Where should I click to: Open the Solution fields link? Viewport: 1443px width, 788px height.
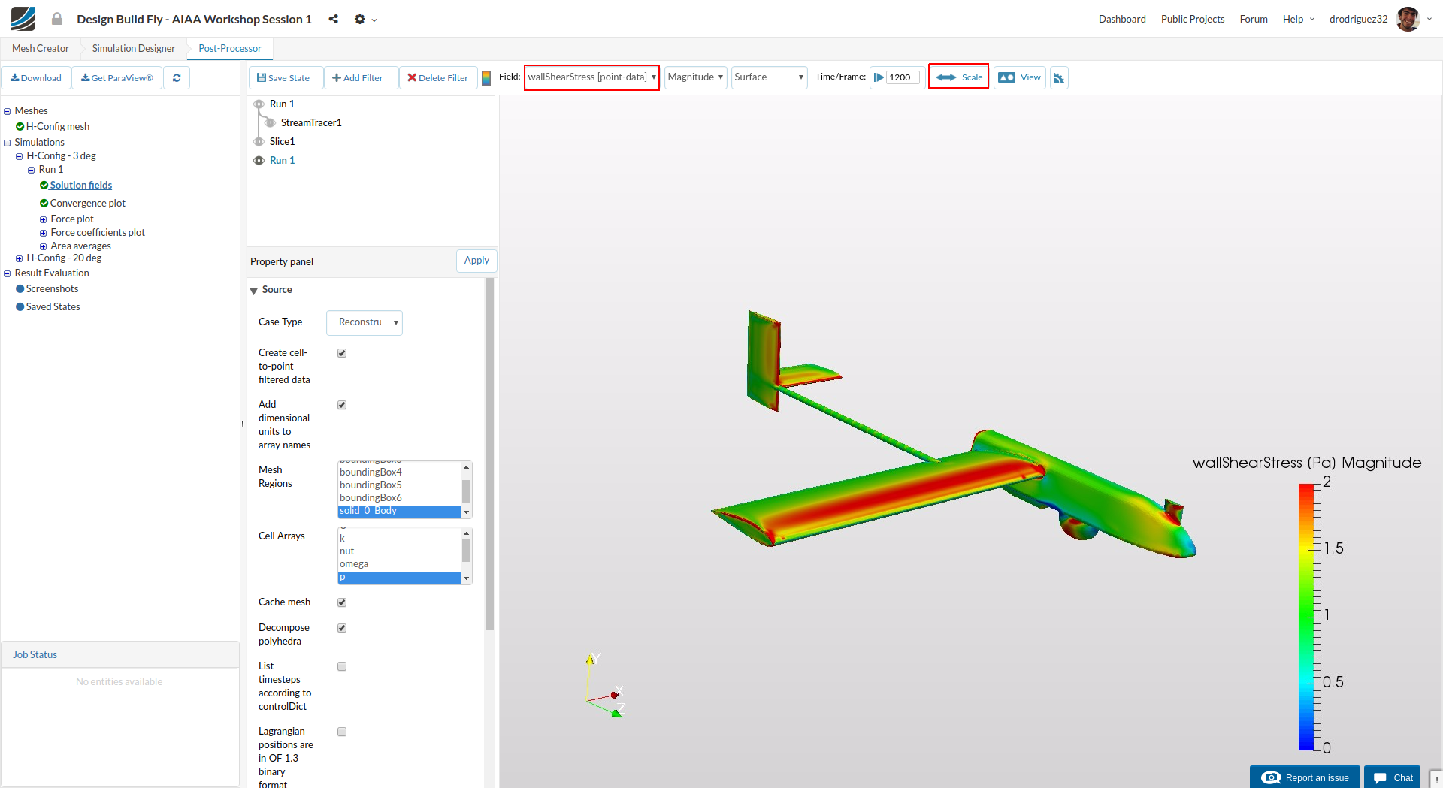(81, 186)
